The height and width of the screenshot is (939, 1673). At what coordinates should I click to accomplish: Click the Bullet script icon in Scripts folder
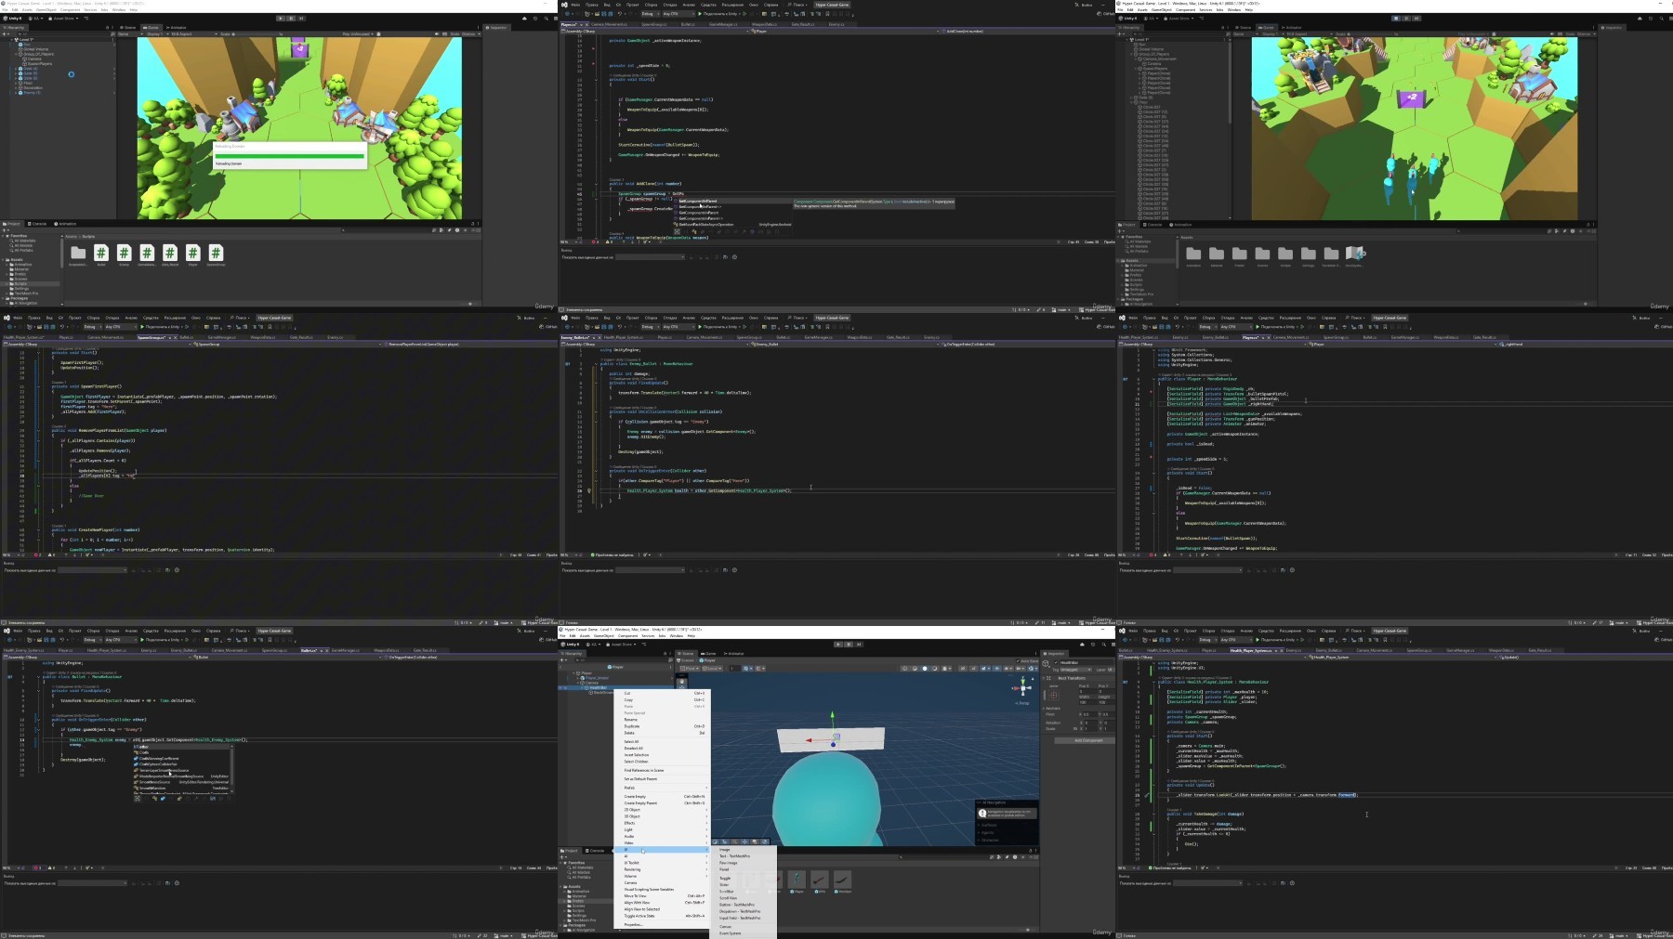[101, 253]
